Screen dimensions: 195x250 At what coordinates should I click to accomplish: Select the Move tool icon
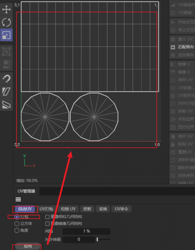6,9
